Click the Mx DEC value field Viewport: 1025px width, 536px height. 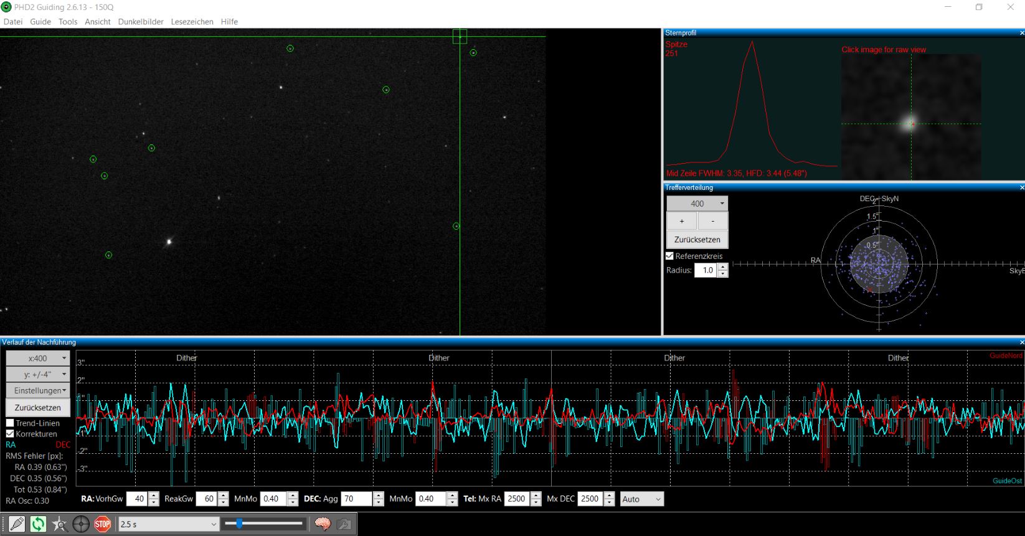590,499
